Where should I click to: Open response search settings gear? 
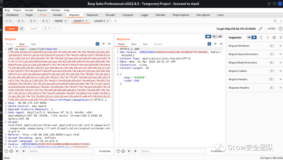click(123, 151)
